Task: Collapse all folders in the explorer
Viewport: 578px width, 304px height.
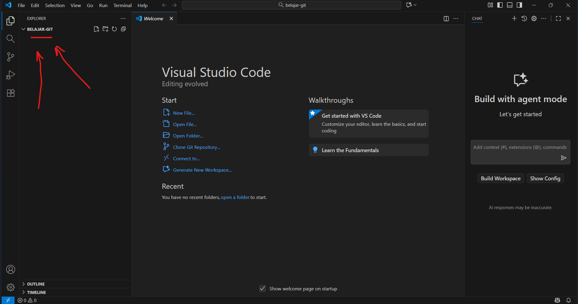Action: [x=123, y=29]
